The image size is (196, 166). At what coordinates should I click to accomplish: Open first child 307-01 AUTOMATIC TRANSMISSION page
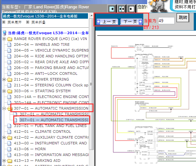(54, 114)
